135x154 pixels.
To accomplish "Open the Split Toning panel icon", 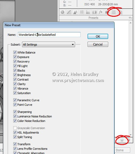I will 88,12.
